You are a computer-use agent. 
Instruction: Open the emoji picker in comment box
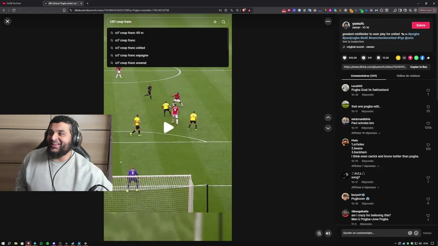point(416,233)
